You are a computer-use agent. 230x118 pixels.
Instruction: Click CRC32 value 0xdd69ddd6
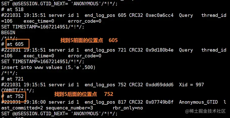tap(160, 85)
